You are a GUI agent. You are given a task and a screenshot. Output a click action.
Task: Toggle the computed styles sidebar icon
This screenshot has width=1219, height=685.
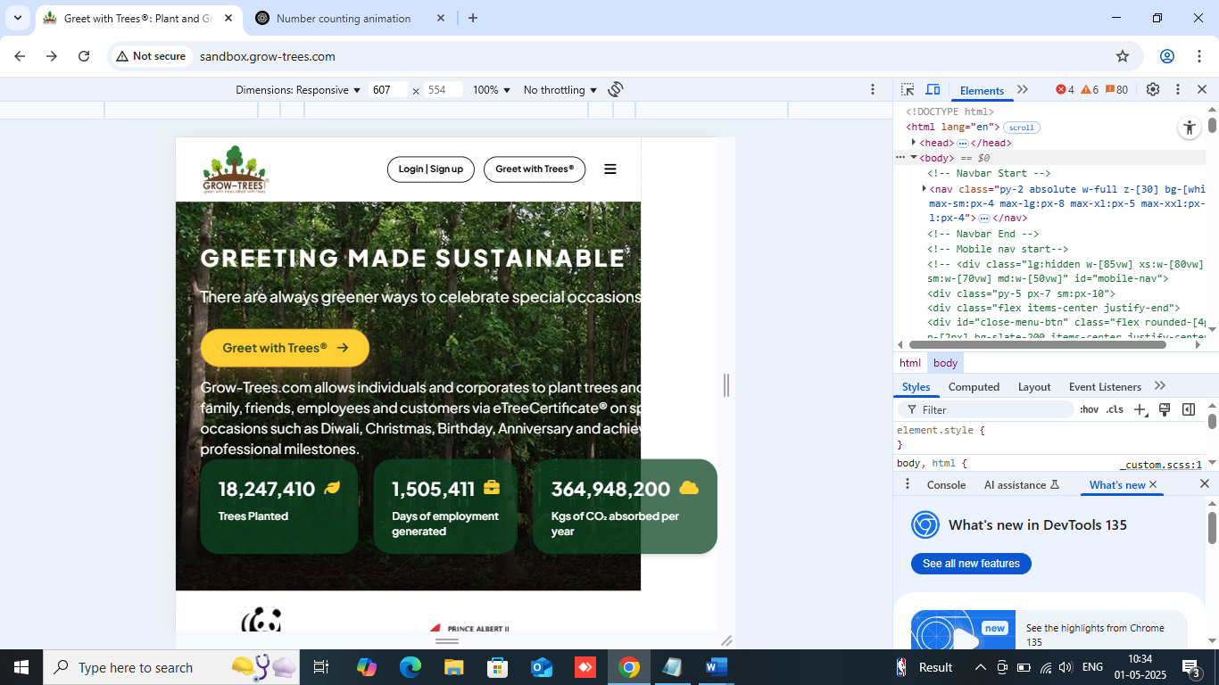1189,409
